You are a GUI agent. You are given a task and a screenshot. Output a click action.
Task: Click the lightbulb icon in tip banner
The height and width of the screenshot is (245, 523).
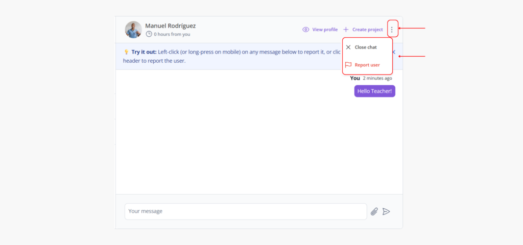pos(126,52)
